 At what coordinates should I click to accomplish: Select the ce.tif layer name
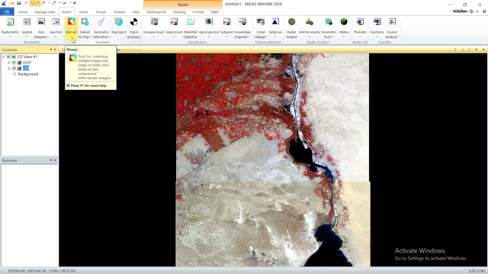point(27,62)
